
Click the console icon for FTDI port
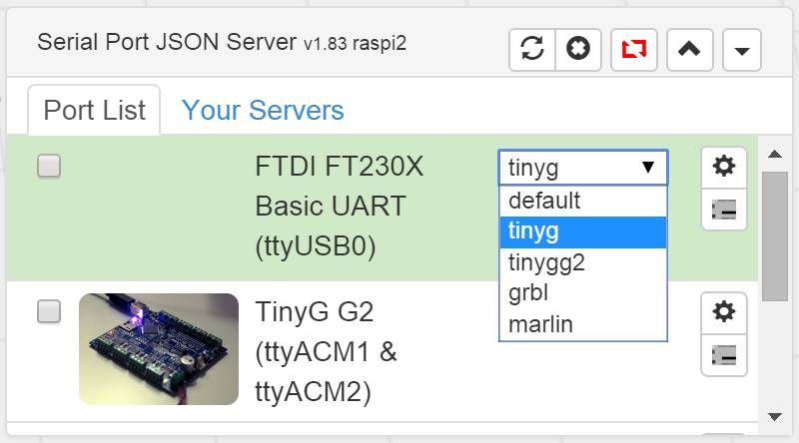click(724, 210)
